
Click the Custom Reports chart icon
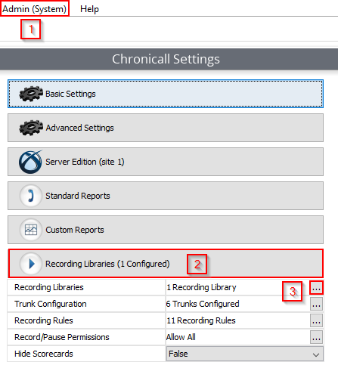(x=31, y=230)
